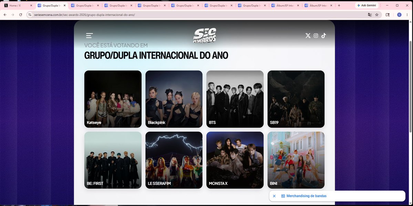
Task: Bookmark this page with the star icon
Action: coord(377,15)
